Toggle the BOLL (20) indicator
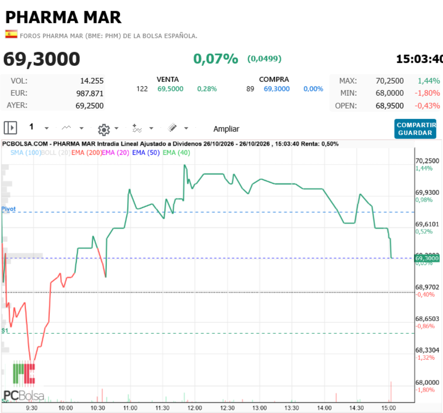Viewport: 443px width, 413px height. pos(56,153)
